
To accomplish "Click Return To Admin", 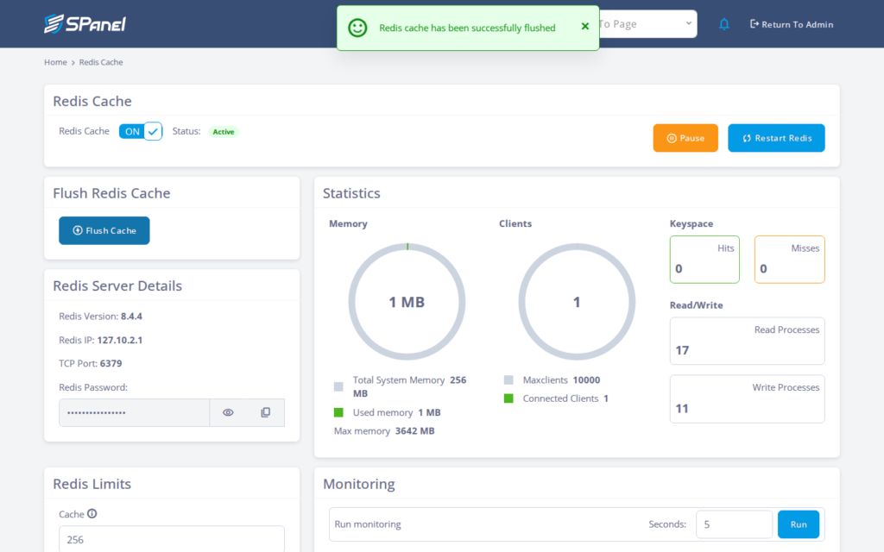I will coord(792,24).
